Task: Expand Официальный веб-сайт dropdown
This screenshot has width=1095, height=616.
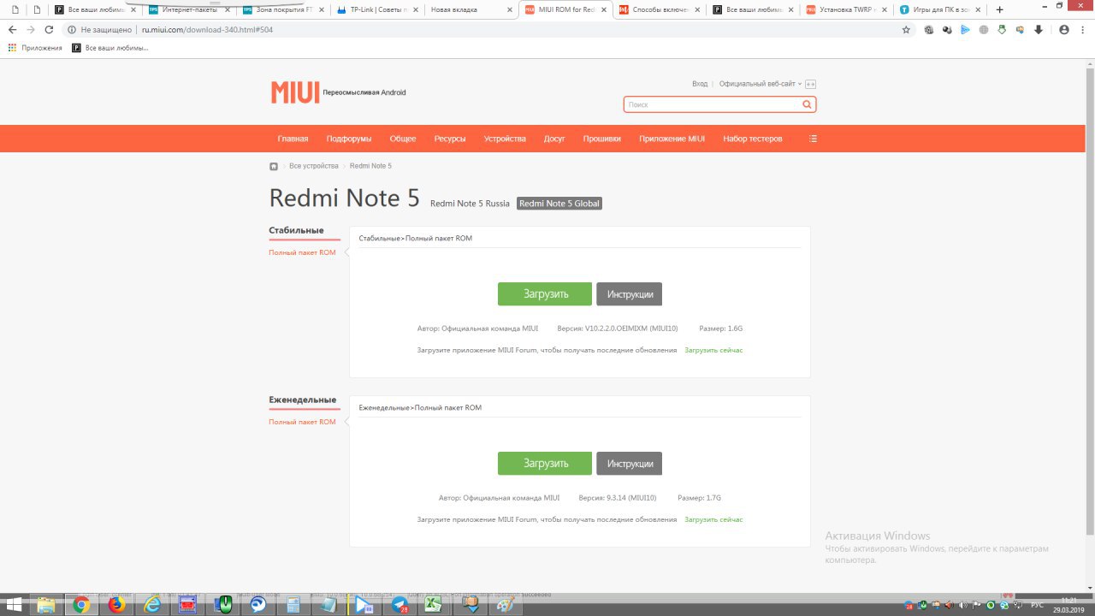Action: 761,84
